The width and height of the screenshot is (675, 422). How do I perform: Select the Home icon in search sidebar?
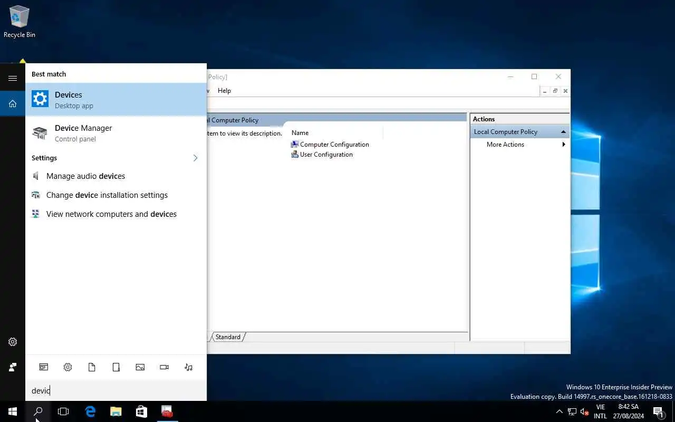pos(13,104)
